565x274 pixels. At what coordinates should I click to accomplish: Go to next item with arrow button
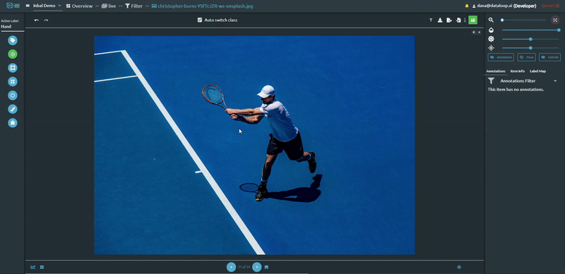(x=257, y=267)
